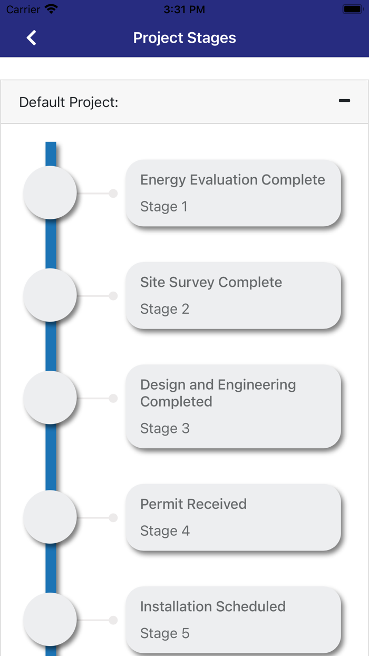Open the Energy Evaluation Complete card
This screenshot has width=369, height=656.
[233, 193]
